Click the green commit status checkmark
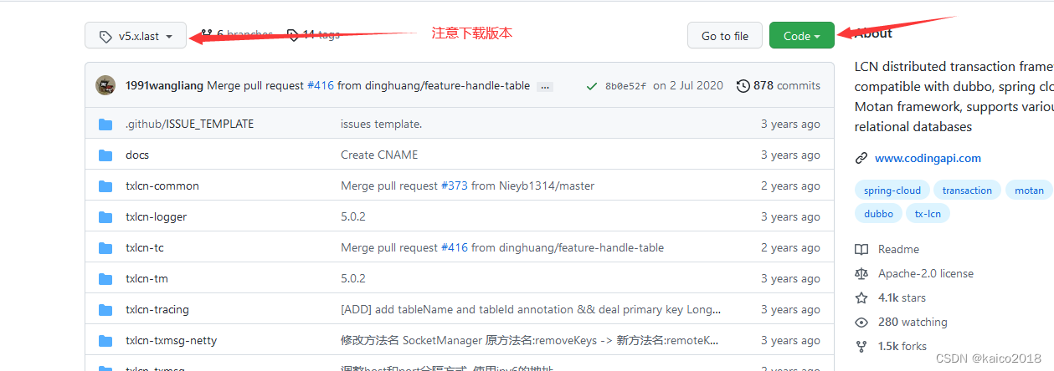Image resolution: width=1054 pixels, height=371 pixels. [592, 85]
